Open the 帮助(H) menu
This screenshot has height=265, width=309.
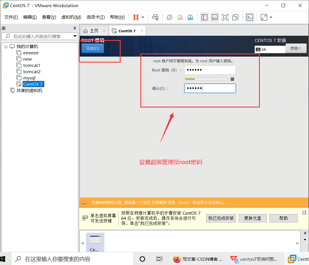click(x=117, y=17)
